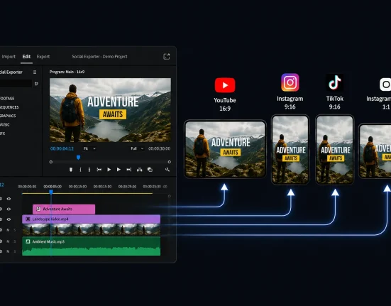
Task: Click the program monitor video preview
Action: (110, 110)
